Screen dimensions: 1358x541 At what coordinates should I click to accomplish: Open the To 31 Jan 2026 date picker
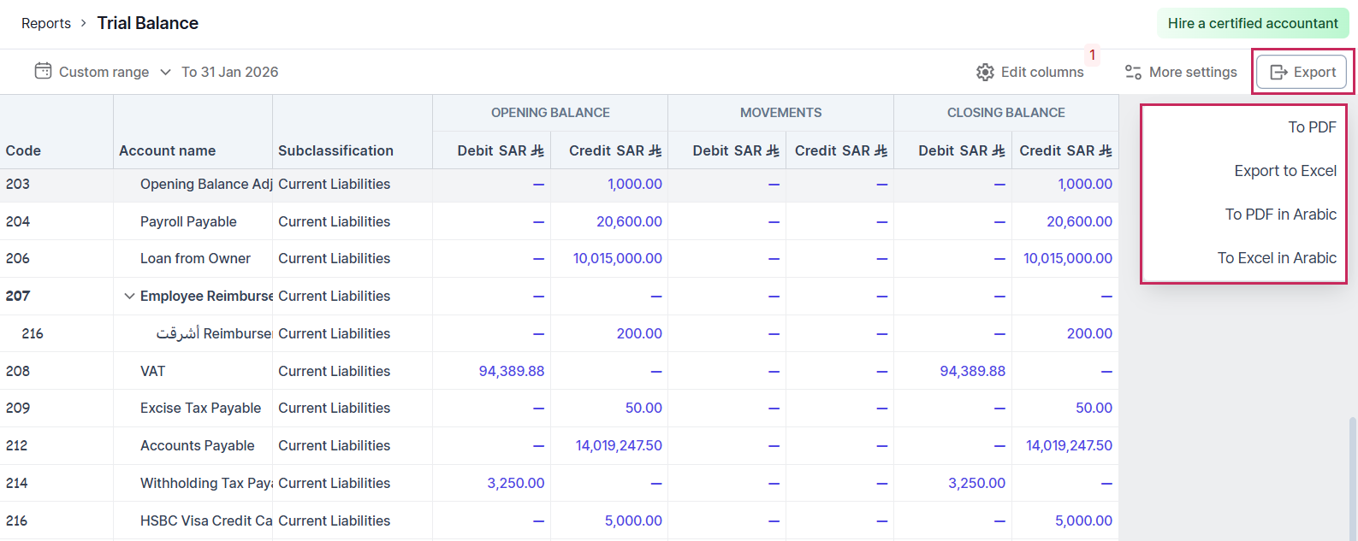229,73
